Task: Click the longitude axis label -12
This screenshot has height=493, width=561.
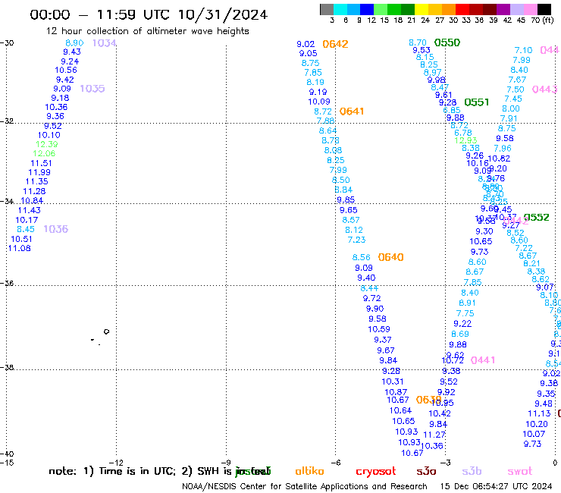Action: coord(116,463)
